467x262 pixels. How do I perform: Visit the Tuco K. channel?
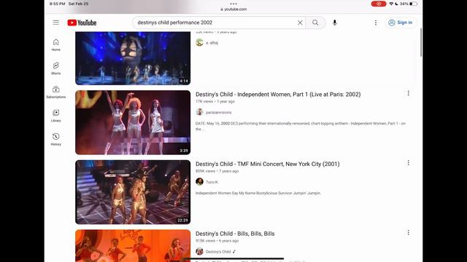tap(212, 182)
